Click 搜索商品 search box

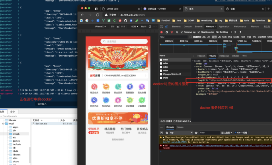[x=124, y=41]
